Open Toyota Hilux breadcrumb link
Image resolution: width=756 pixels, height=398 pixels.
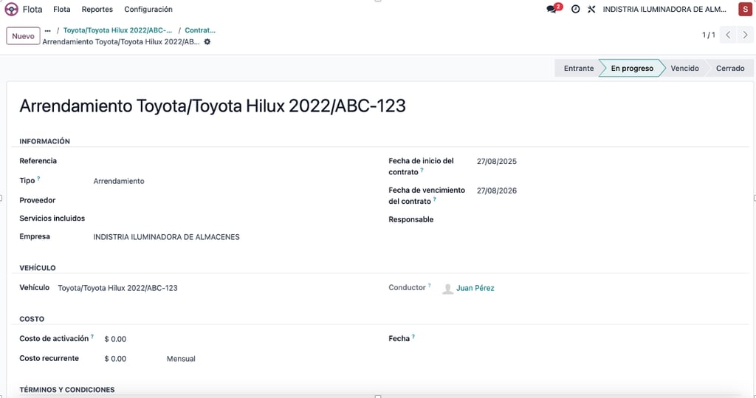pyautogui.click(x=117, y=30)
